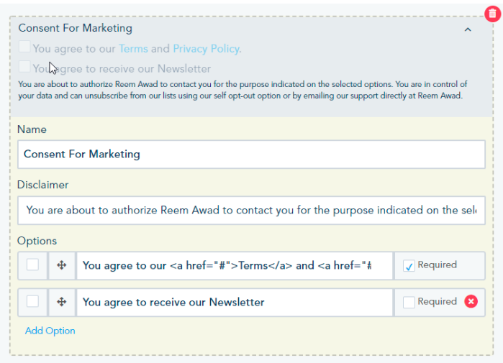Click the drag handle of the Newsletter option
Image resolution: width=503 pixels, height=363 pixels.
(62, 302)
